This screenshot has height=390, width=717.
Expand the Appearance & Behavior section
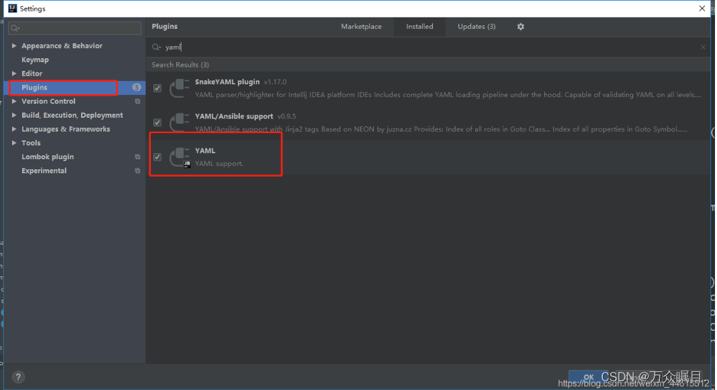[14, 45]
